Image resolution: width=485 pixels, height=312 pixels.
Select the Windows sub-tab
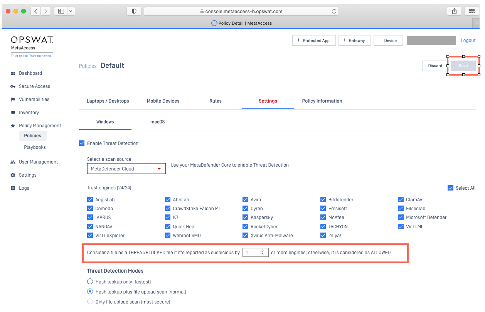click(x=105, y=122)
